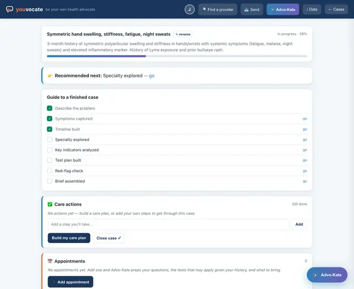
Task: Click the In progress - 38% status text
Action: click(292, 34)
